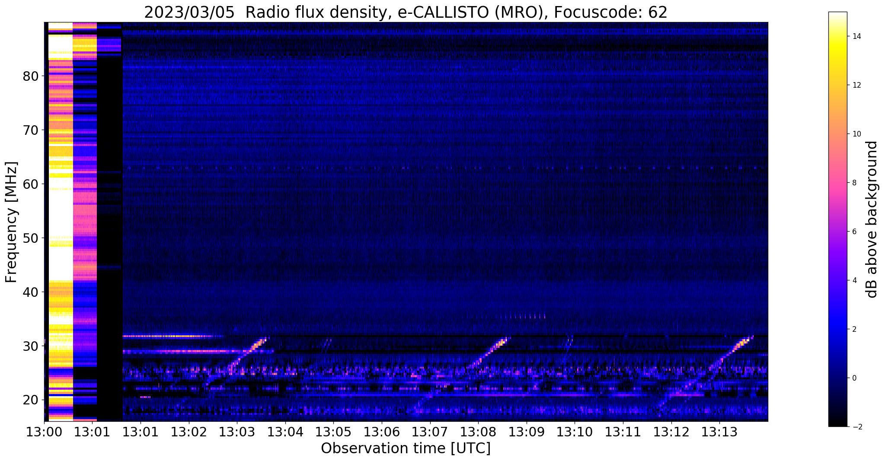
Task: Click the 13:06 time tick label
Action: 381,432
